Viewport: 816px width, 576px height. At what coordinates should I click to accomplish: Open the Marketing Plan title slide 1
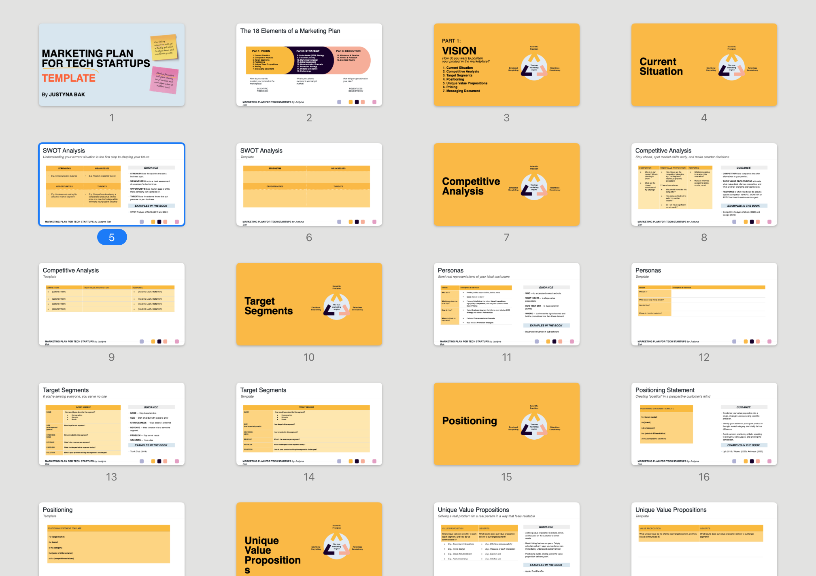click(x=112, y=65)
